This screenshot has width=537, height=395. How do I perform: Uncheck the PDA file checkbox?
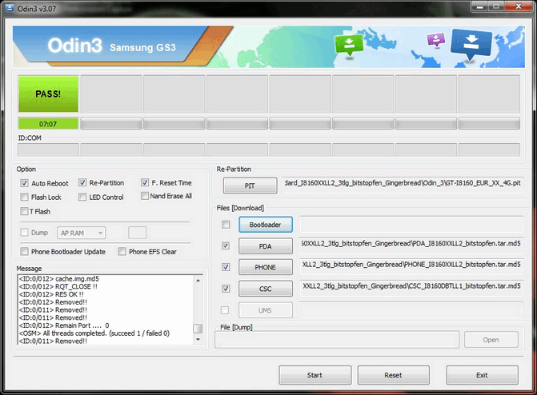226,245
